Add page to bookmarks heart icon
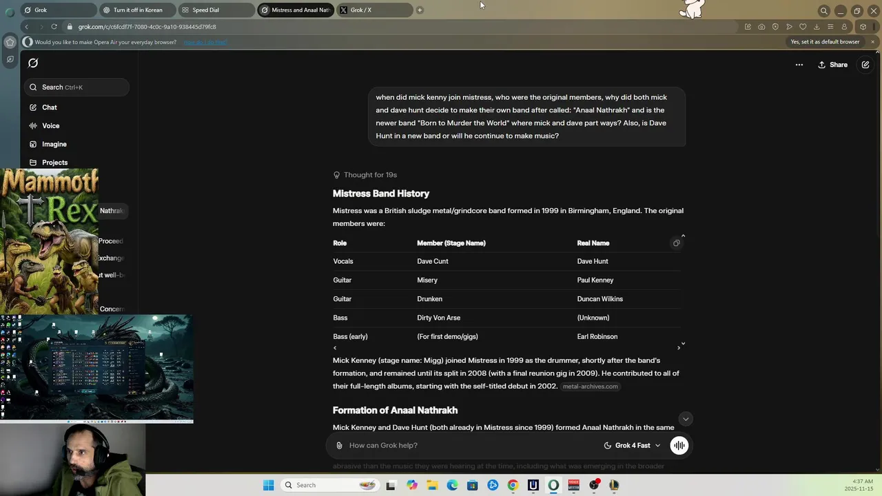Viewport: 882px width, 496px height. coord(803,27)
